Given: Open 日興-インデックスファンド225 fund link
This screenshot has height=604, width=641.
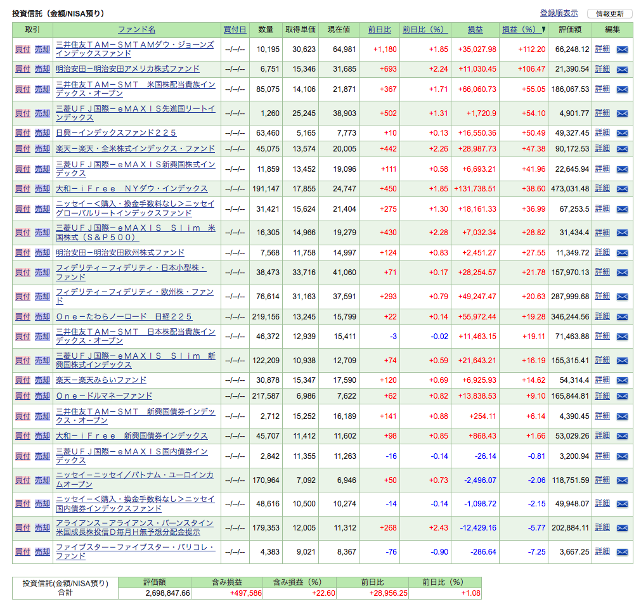Looking at the screenshot, I should tap(116, 133).
